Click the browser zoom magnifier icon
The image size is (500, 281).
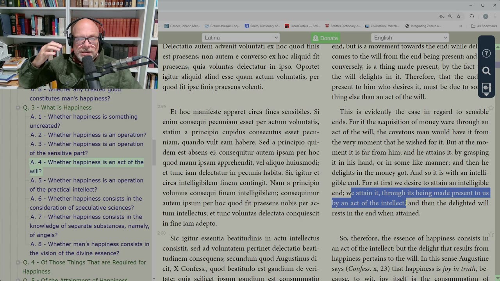[x=450, y=16]
